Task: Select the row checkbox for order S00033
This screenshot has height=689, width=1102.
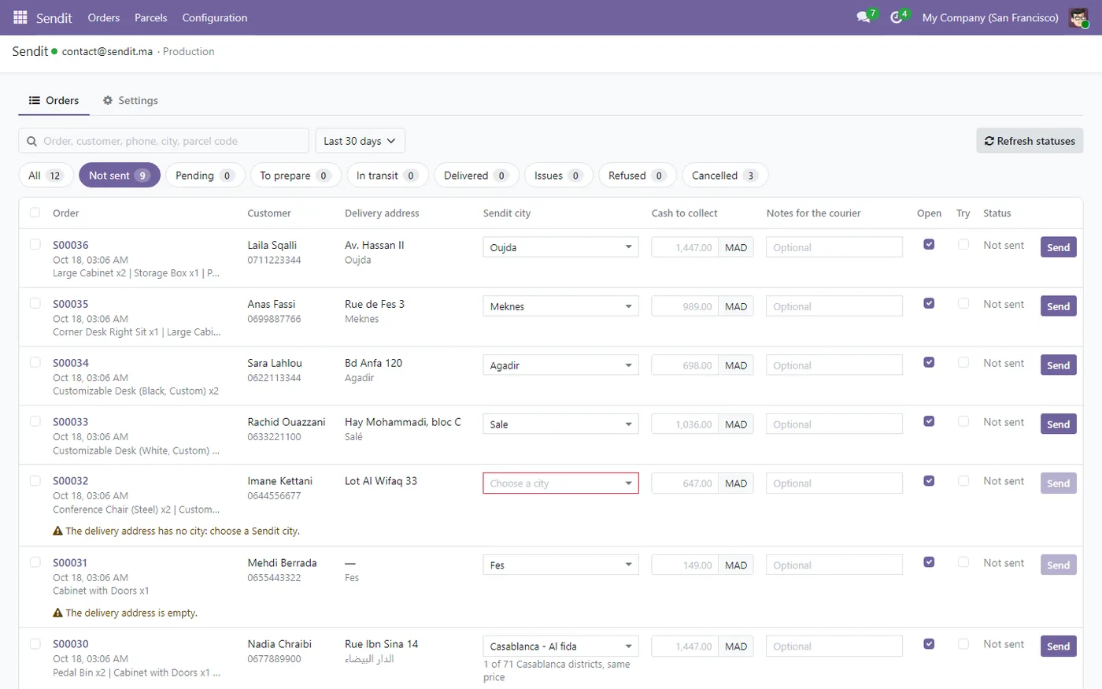Action: [35, 421]
